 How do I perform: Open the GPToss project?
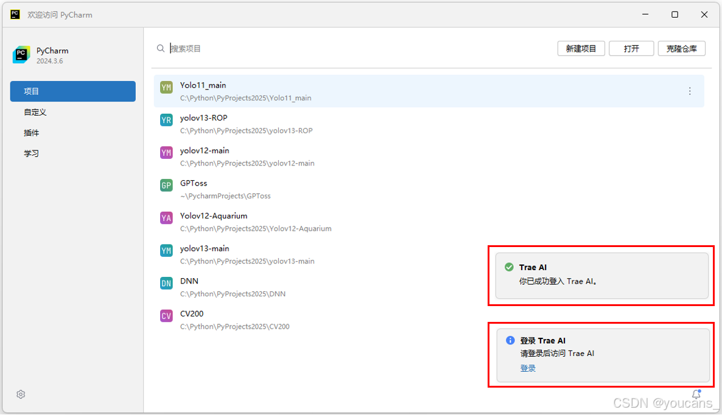click(429, 189)
